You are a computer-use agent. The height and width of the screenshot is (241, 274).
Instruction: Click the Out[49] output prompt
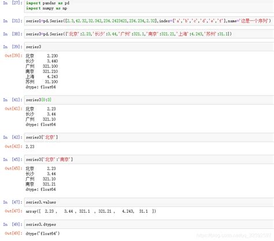(x=13, y=234)
